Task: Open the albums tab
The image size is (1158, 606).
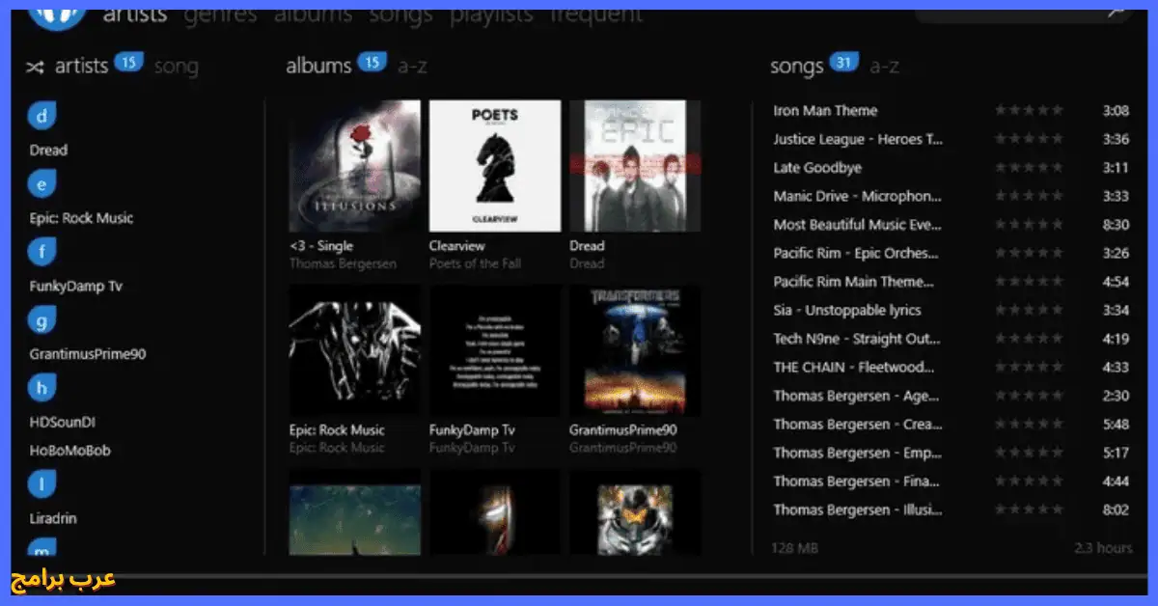Action: tap(313, 14)
